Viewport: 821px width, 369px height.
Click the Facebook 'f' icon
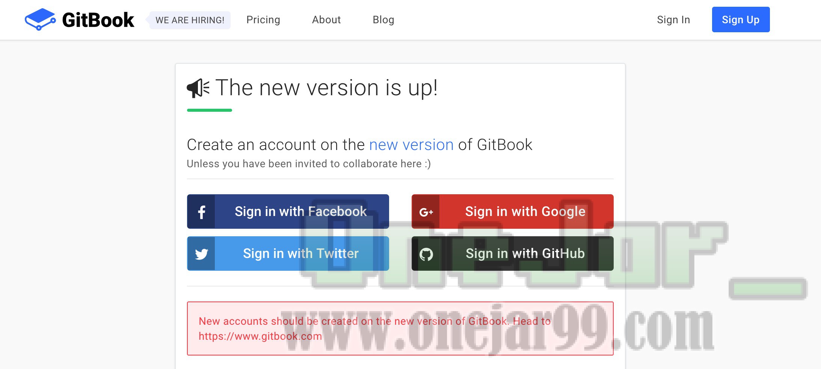(201, 212)
